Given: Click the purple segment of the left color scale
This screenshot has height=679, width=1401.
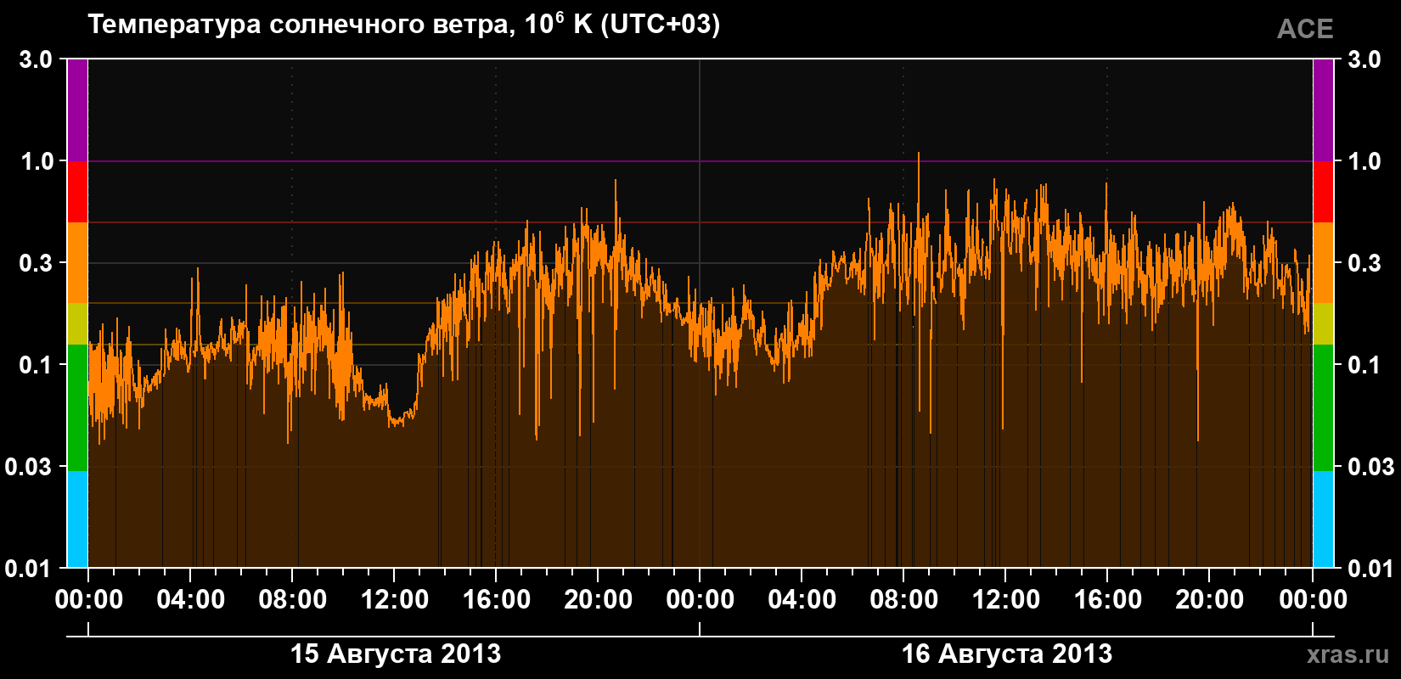Looking at the screenshot, I should click(x=77, y=110).
